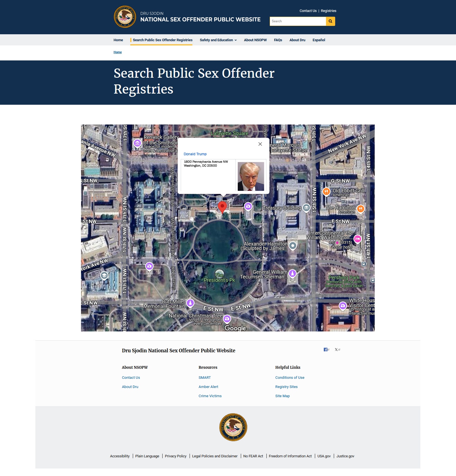Open the Conditions of Use link
Image resolution: width=456 pixels, height=476 pixels.
point(290,378)
